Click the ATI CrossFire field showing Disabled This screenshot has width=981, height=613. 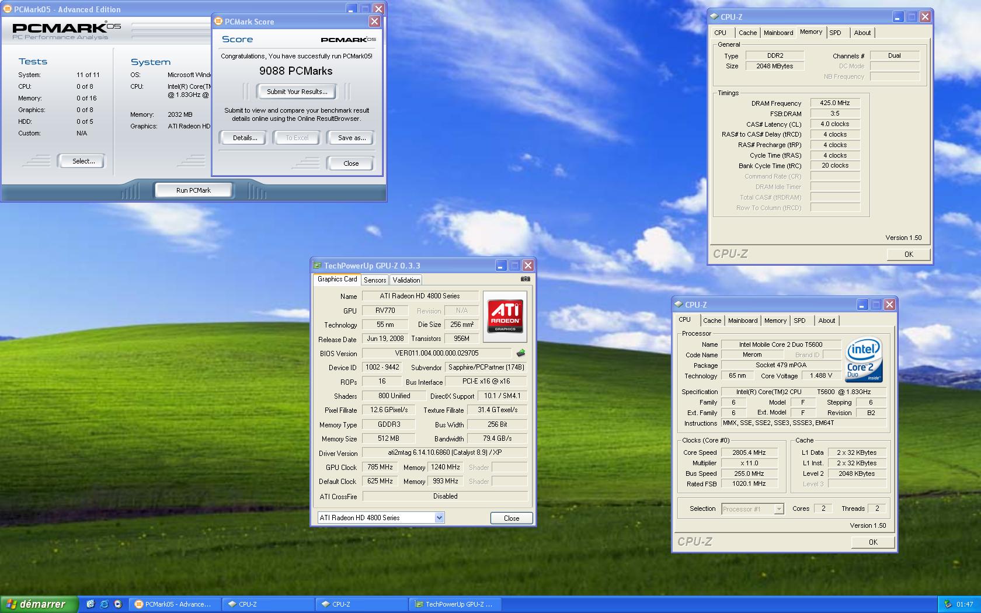(x=445, y=497)
